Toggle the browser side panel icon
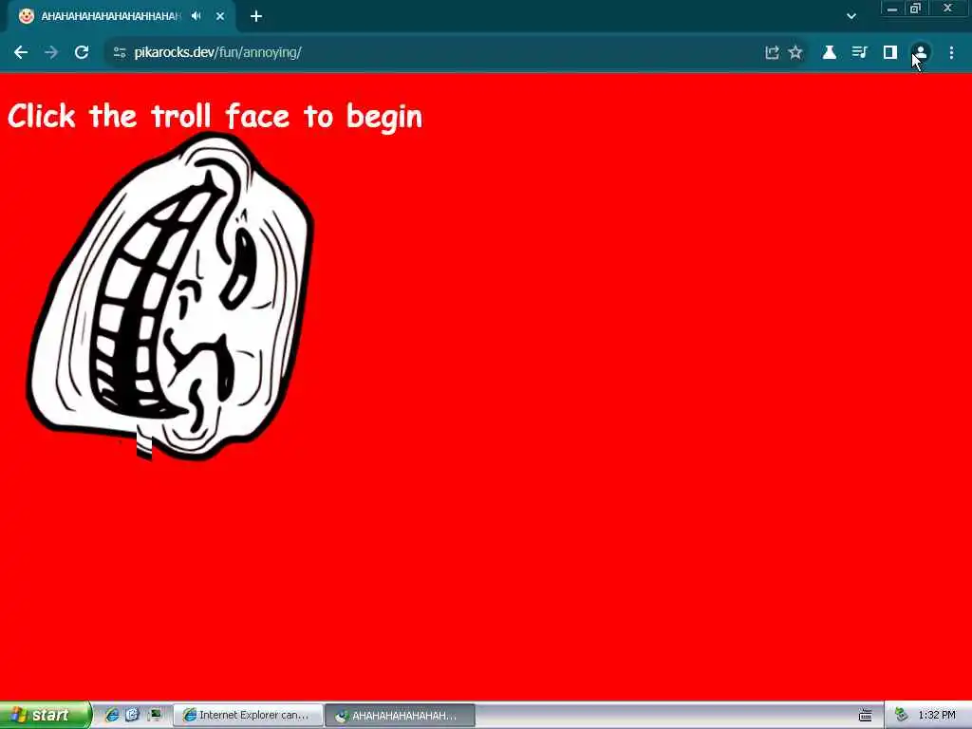 890,53
